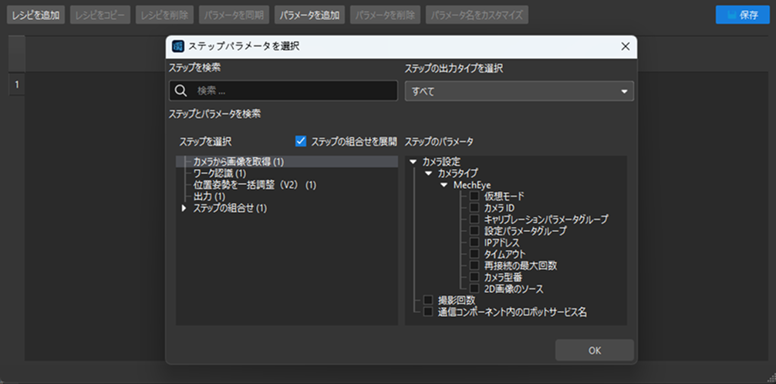Click パラメータを同期 button
This screenshot has width=776, height=384.
coord(234,15)
